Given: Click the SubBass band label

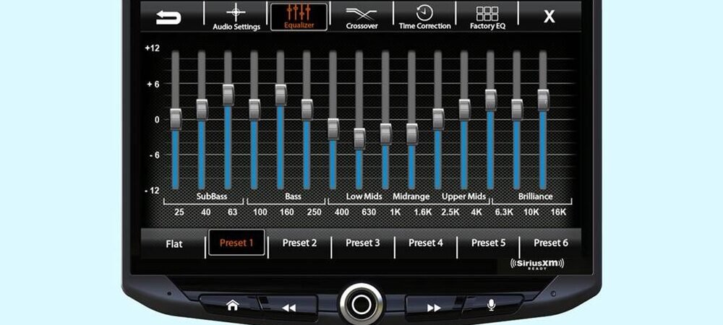Looking at the screenshot, I should (212, 196).
